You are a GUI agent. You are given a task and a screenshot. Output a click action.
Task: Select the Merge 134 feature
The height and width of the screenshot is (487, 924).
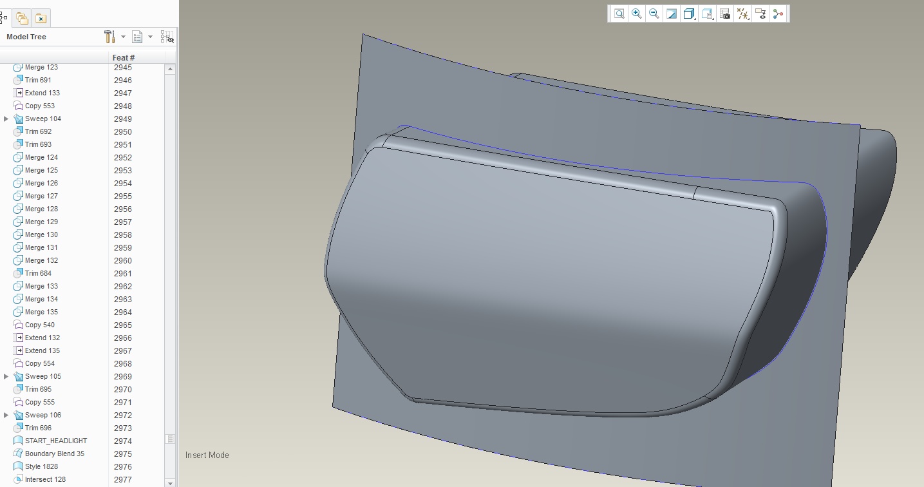pyautogui.click(x=41, y=299)
